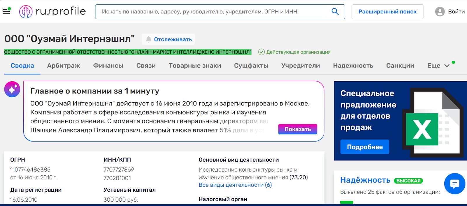467x206 pixels.
Task: Click the rusprofile logo
Action: 53,12
